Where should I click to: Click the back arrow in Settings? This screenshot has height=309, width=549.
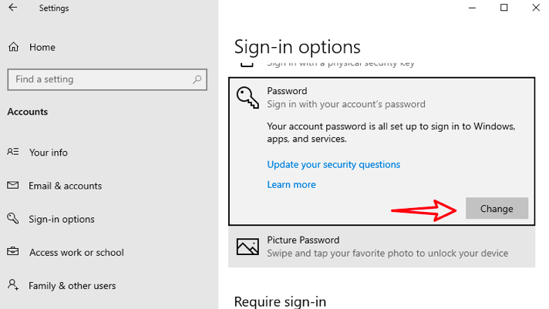point(13,8)
